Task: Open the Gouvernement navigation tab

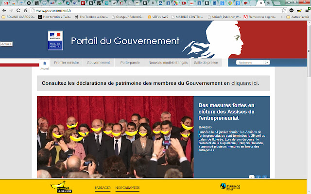Action: (98, 63)
